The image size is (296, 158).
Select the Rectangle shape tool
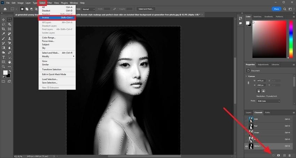(3, 62)
